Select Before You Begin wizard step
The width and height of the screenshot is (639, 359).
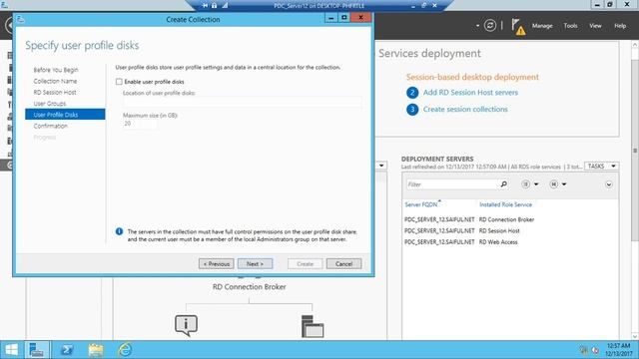click(56, 70)
